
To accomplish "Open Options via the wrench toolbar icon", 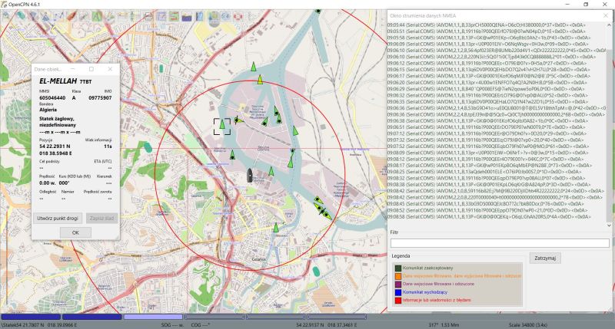I will (x=84, y=16).
